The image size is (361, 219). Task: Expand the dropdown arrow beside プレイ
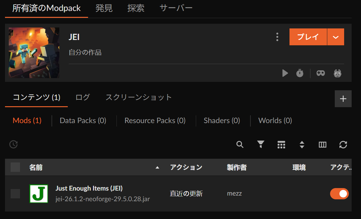336,37
